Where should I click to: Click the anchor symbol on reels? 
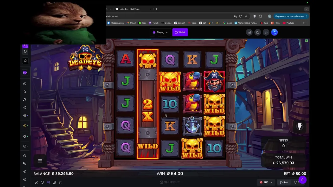coord(192,126)
